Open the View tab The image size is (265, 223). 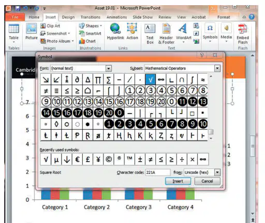[181, 17]
